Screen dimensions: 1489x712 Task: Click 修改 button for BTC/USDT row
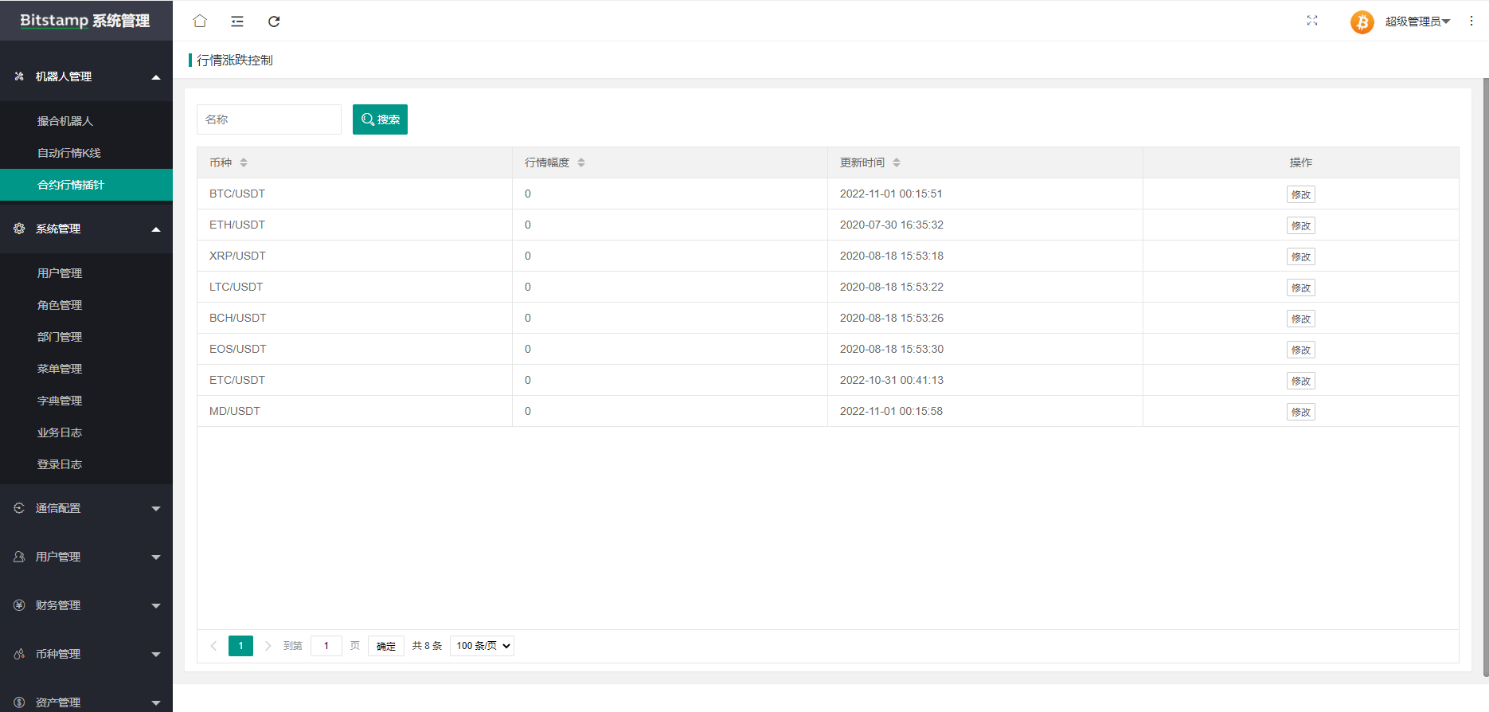tap(1300, 194)
